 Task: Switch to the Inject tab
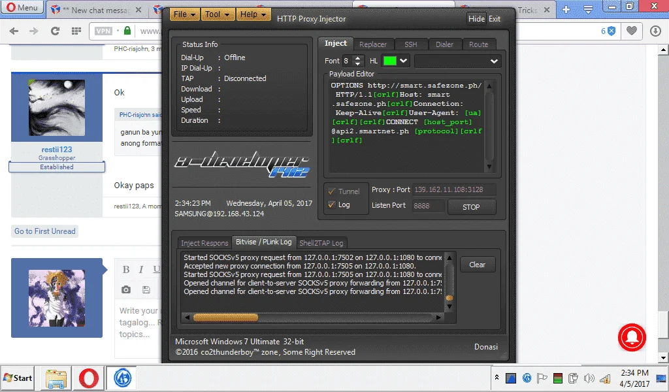(x=336, y=44)
